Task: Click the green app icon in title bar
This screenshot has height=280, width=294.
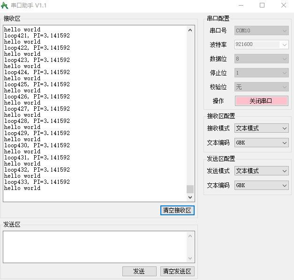Action: [x=5, y=6]
